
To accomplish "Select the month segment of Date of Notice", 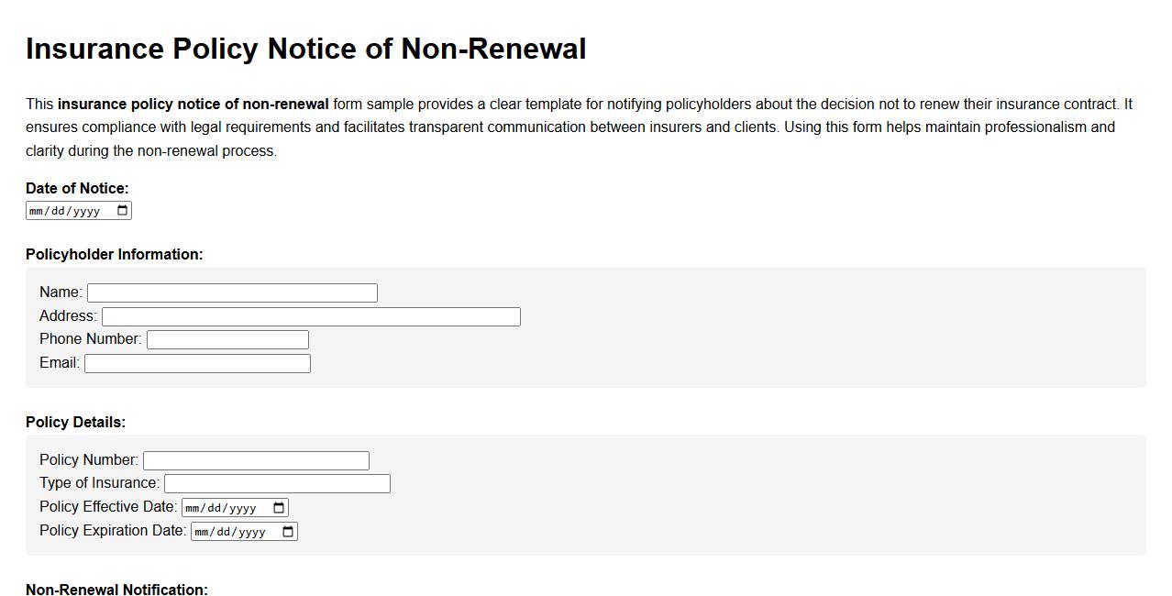I will point(39,210).
